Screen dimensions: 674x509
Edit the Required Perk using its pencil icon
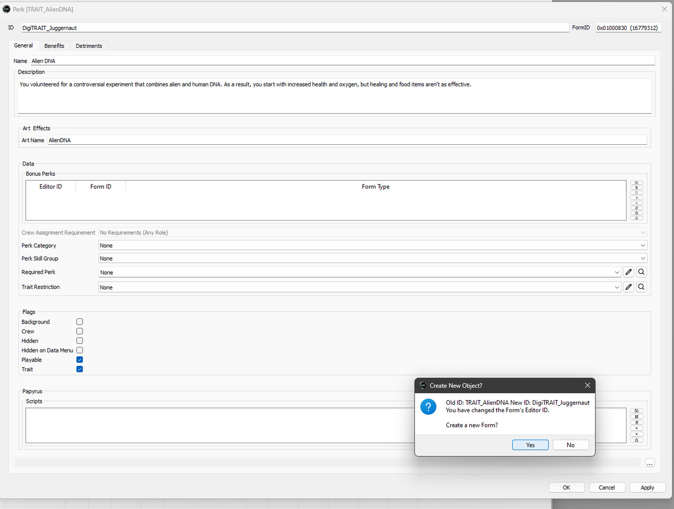click(x=629, y=272)
